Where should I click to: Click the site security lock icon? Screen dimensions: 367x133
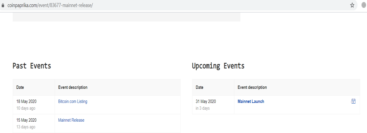click(3, 5)
